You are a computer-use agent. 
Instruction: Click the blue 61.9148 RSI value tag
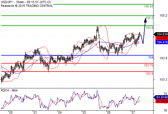(x=161, y=97)
